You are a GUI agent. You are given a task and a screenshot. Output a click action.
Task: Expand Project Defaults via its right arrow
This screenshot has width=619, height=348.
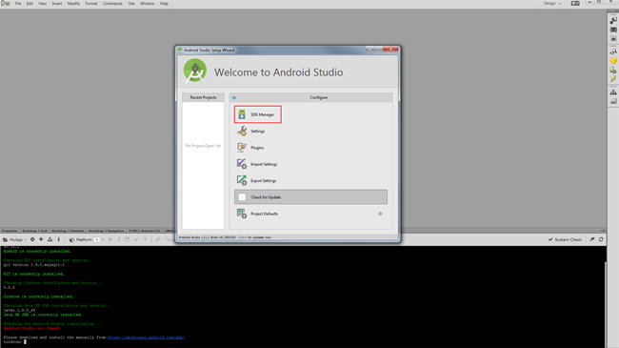pos(380,214)
